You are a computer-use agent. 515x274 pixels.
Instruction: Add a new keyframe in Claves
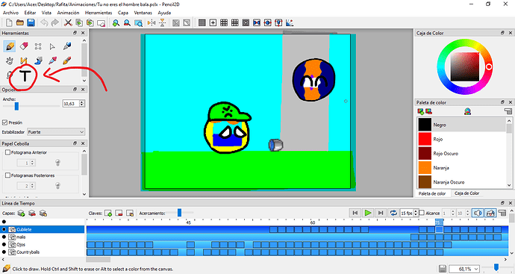[x=108, y=214]
